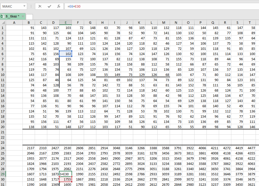Select row 21 header
Screen dimensions: 259x186
tap(3, 132)
